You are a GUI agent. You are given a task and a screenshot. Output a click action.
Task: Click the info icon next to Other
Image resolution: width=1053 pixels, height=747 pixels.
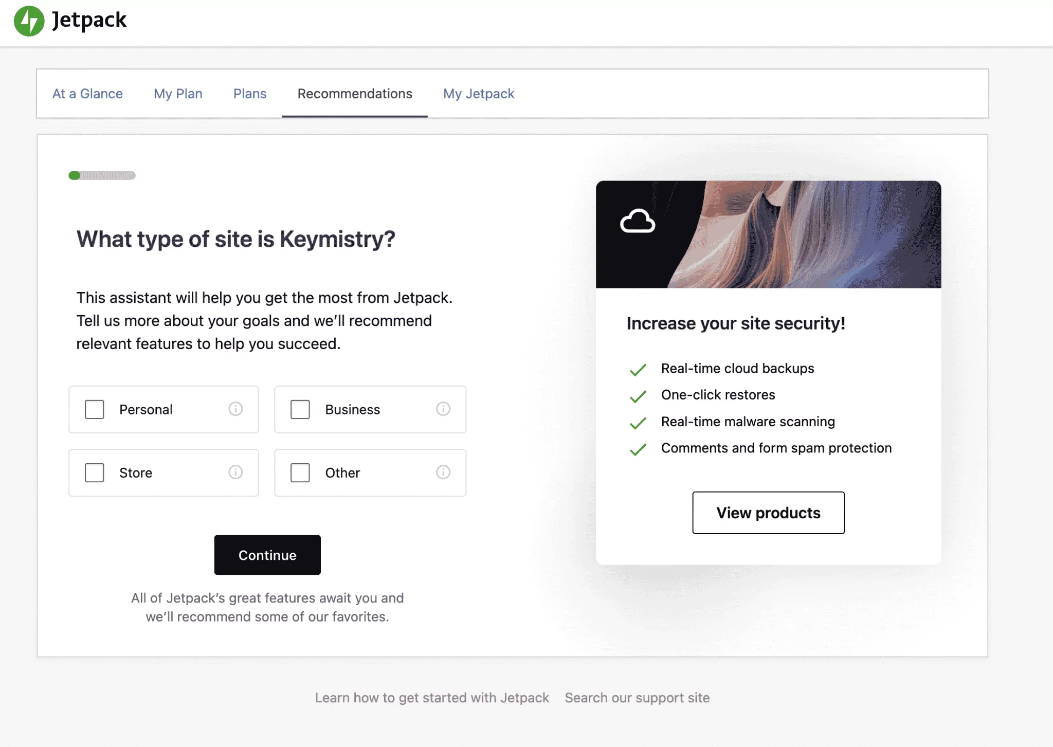click(443, 472)
